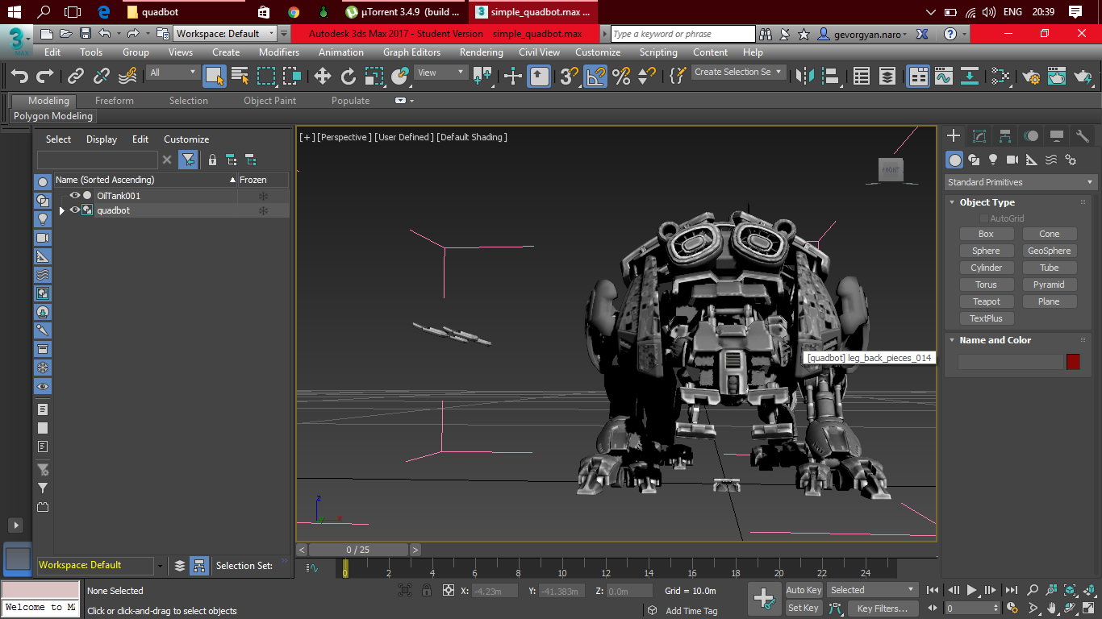The height and width of the screenshot is (619, 1102).
Task: Toggle visibility of quadbot in explorer
Action: click(x=75, y=210)
